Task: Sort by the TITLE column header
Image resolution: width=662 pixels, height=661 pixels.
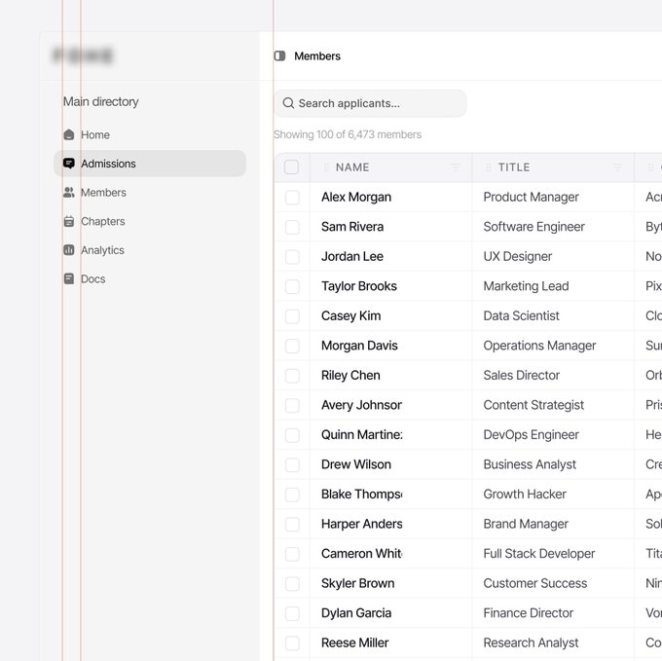Action: [514, 167]
